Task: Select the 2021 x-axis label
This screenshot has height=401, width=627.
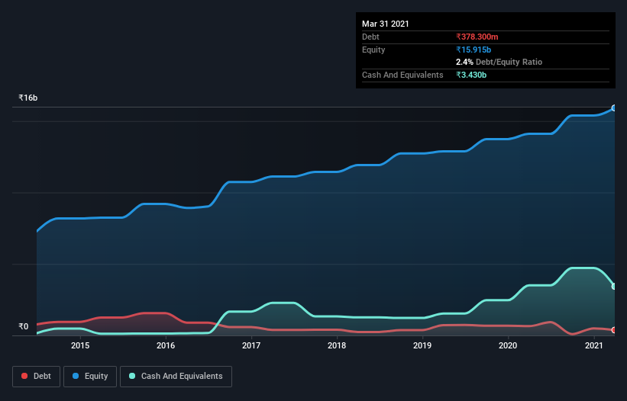Action: tap(594, 345)
